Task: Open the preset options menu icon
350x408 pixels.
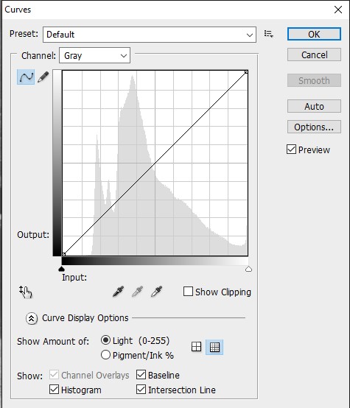Action: click(x=268, y=34)
